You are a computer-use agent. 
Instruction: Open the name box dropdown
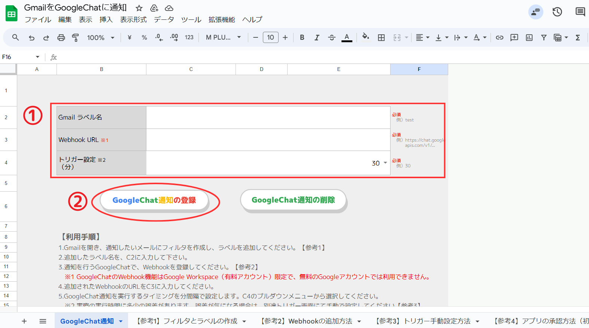tap(37, 57)
